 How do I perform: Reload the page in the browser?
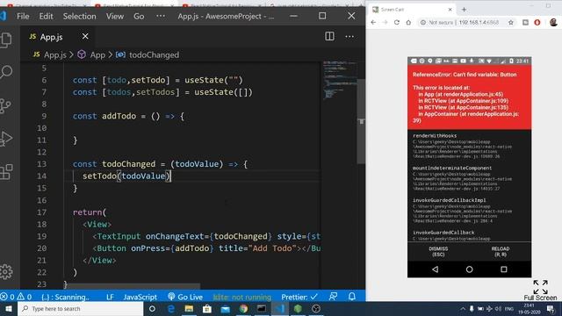click(397, 22)
